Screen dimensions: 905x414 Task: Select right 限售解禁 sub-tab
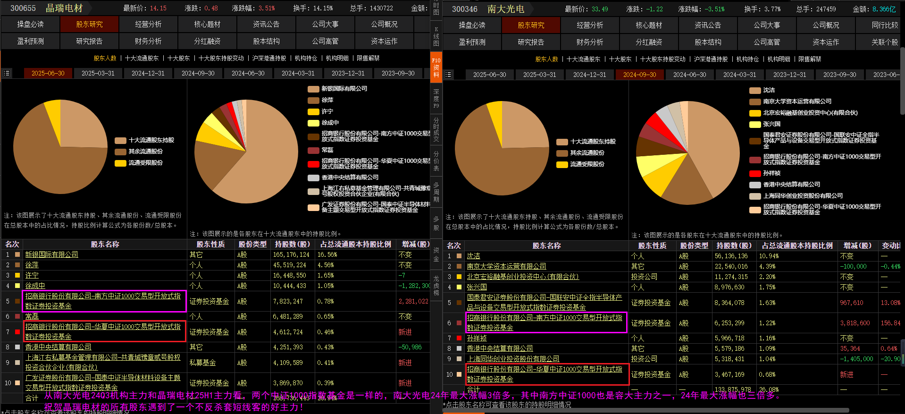tap(810, 59)
